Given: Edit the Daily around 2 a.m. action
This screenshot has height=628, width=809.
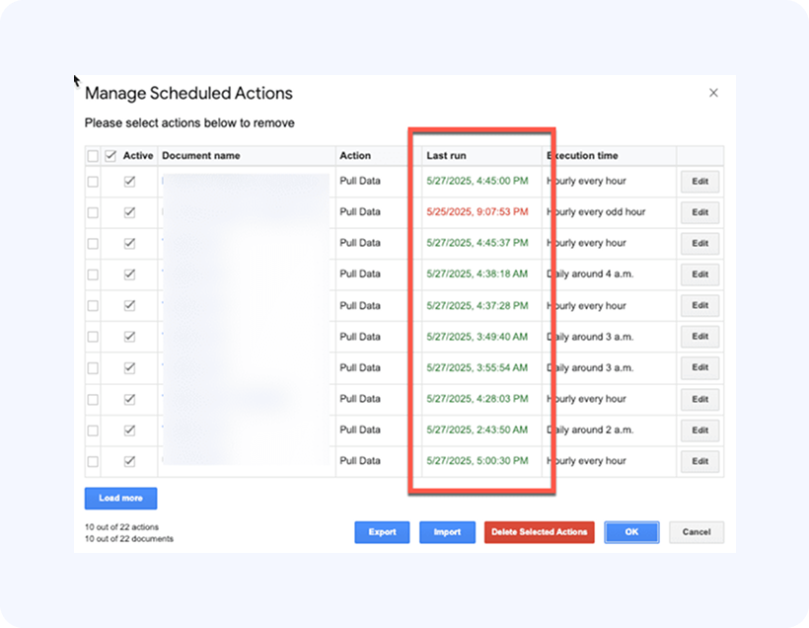Looking at the screenshot, I should click(699, 431).
